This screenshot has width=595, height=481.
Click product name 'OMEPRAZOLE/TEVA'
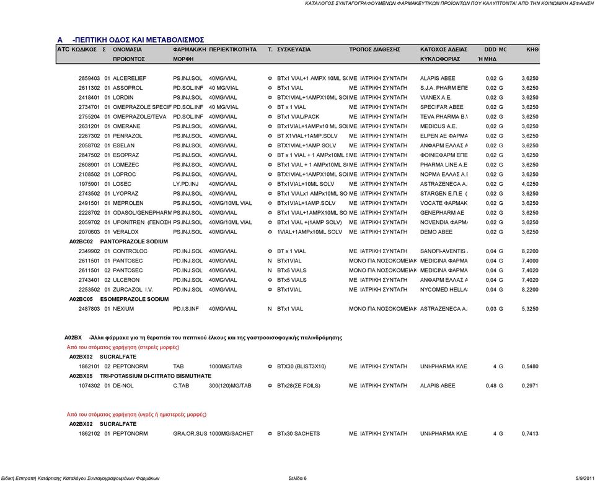point(139,117)
